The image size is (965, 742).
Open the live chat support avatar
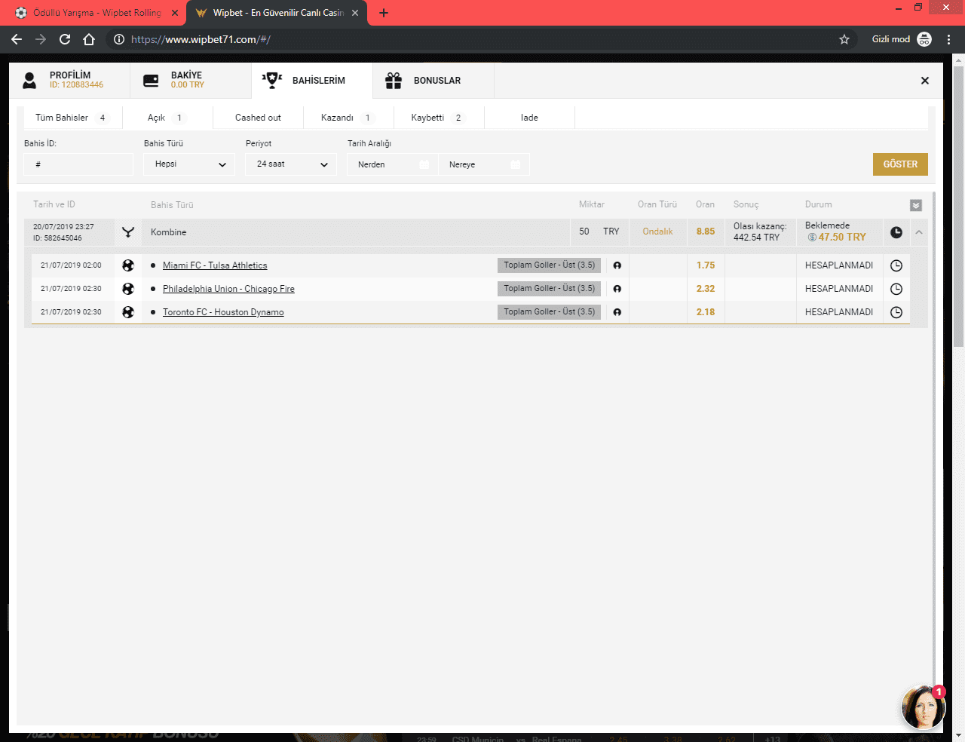924,707
